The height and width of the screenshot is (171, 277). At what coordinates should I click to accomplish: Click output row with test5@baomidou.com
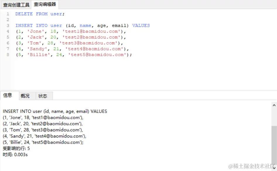coord(43,142)
